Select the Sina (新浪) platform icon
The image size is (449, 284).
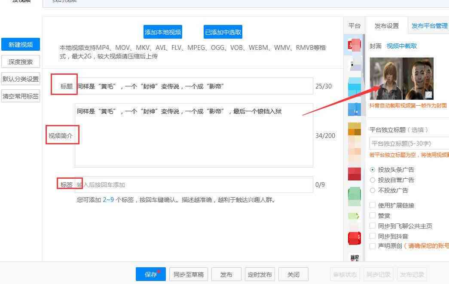click(354, 258)
